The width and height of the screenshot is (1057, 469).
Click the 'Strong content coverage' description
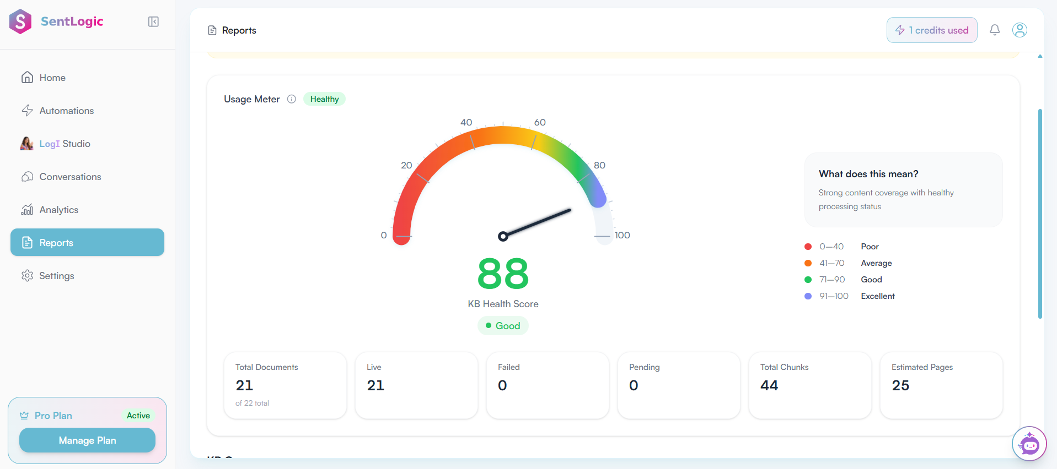(x=886, y=199)
